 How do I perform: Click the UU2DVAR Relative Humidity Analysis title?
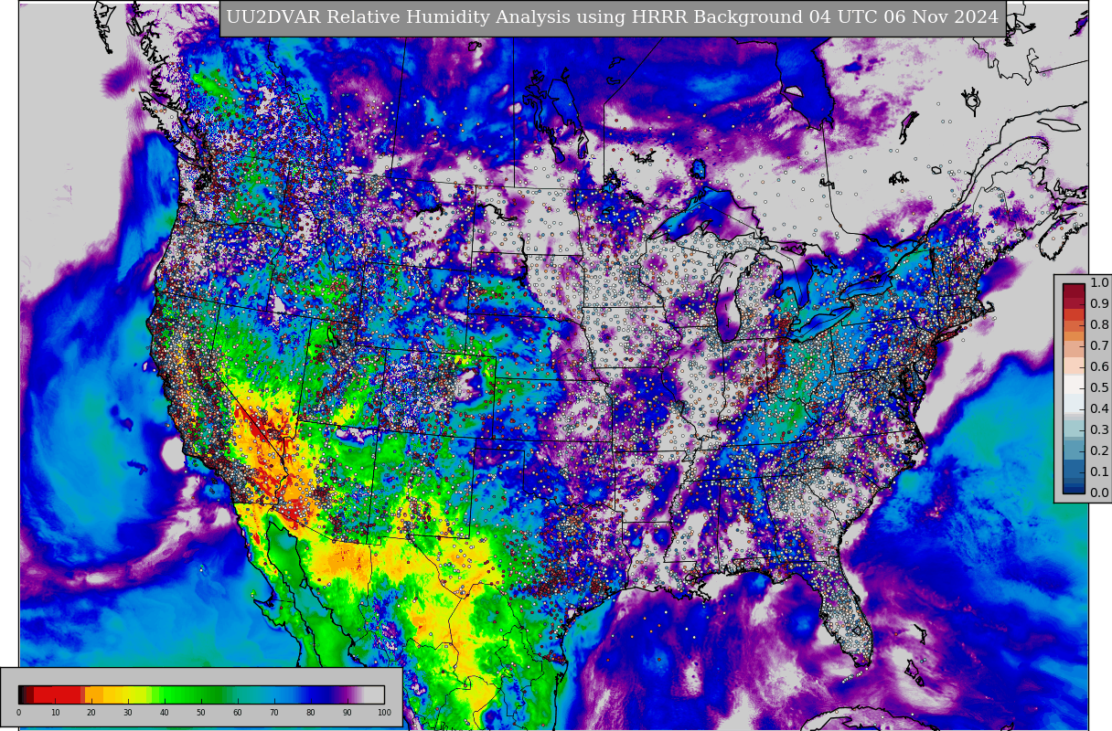tap(613, 17)
